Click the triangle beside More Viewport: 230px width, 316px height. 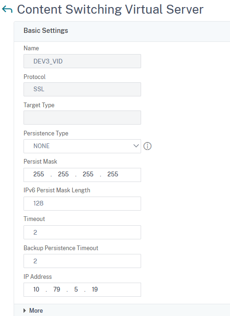point(24,310)
